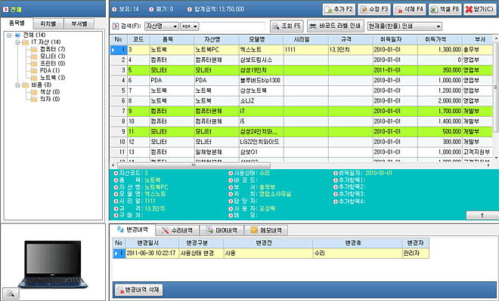
Task: Click the up-arrow button in the teal detail panel
Action: point(482,215)
